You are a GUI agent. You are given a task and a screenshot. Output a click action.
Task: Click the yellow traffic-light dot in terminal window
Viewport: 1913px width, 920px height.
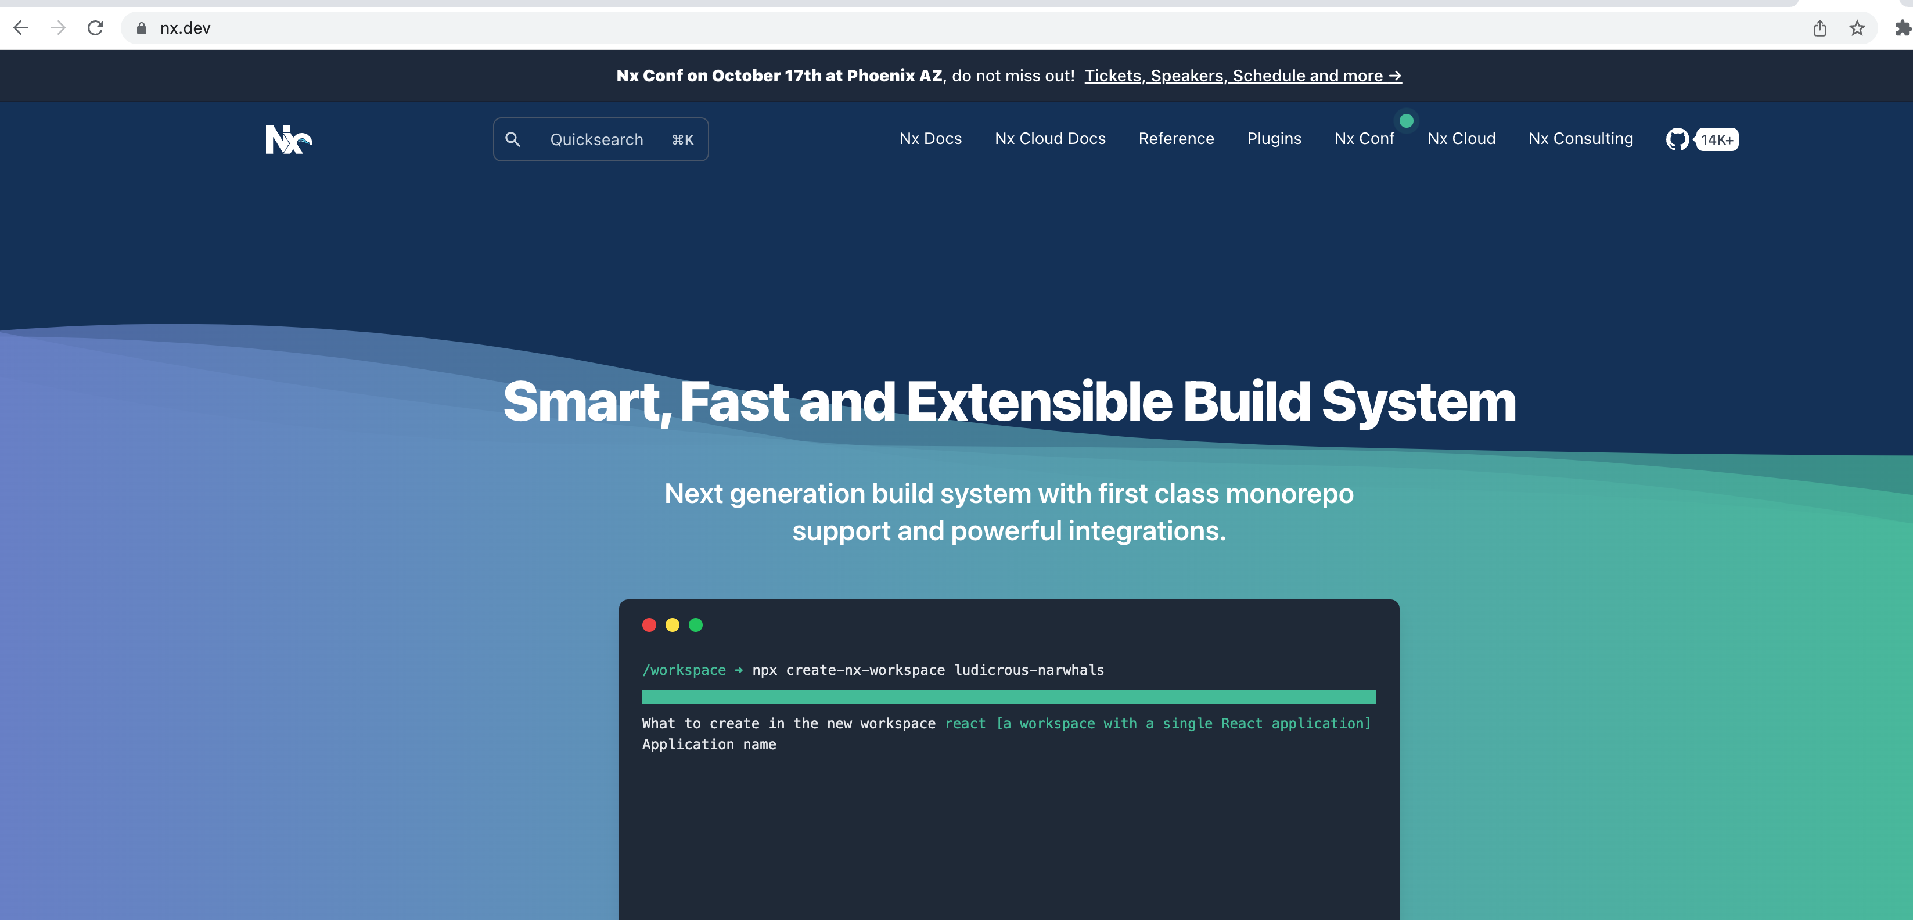coord(673,625)
